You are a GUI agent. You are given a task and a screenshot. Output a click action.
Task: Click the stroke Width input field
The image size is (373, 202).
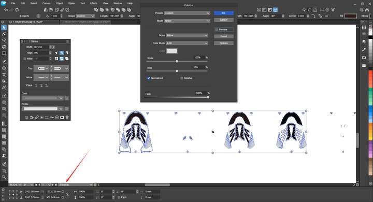(41, 47)
